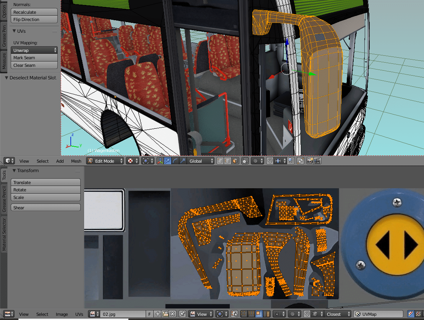Click the OpenGL render image camera icon

(310, 161)
